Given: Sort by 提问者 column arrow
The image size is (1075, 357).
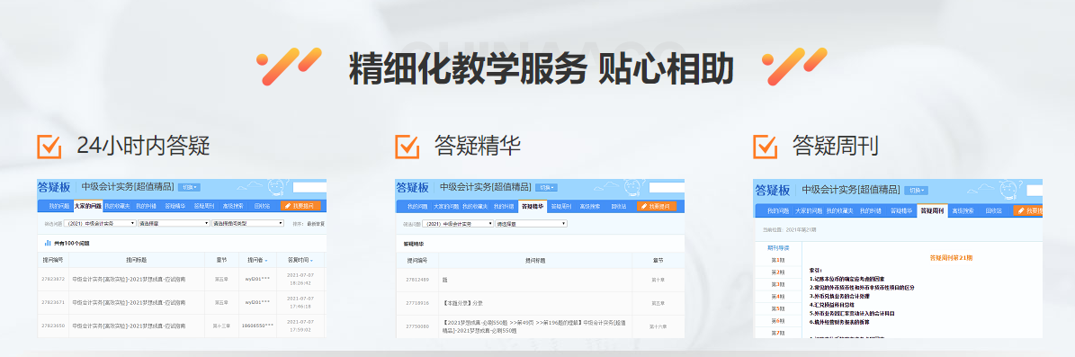Looking at the screenshot, I should [x=266, y=261].
